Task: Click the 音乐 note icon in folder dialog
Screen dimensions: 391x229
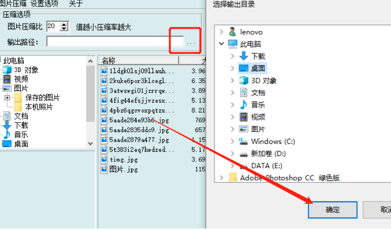Action: [x=244, y=105]
